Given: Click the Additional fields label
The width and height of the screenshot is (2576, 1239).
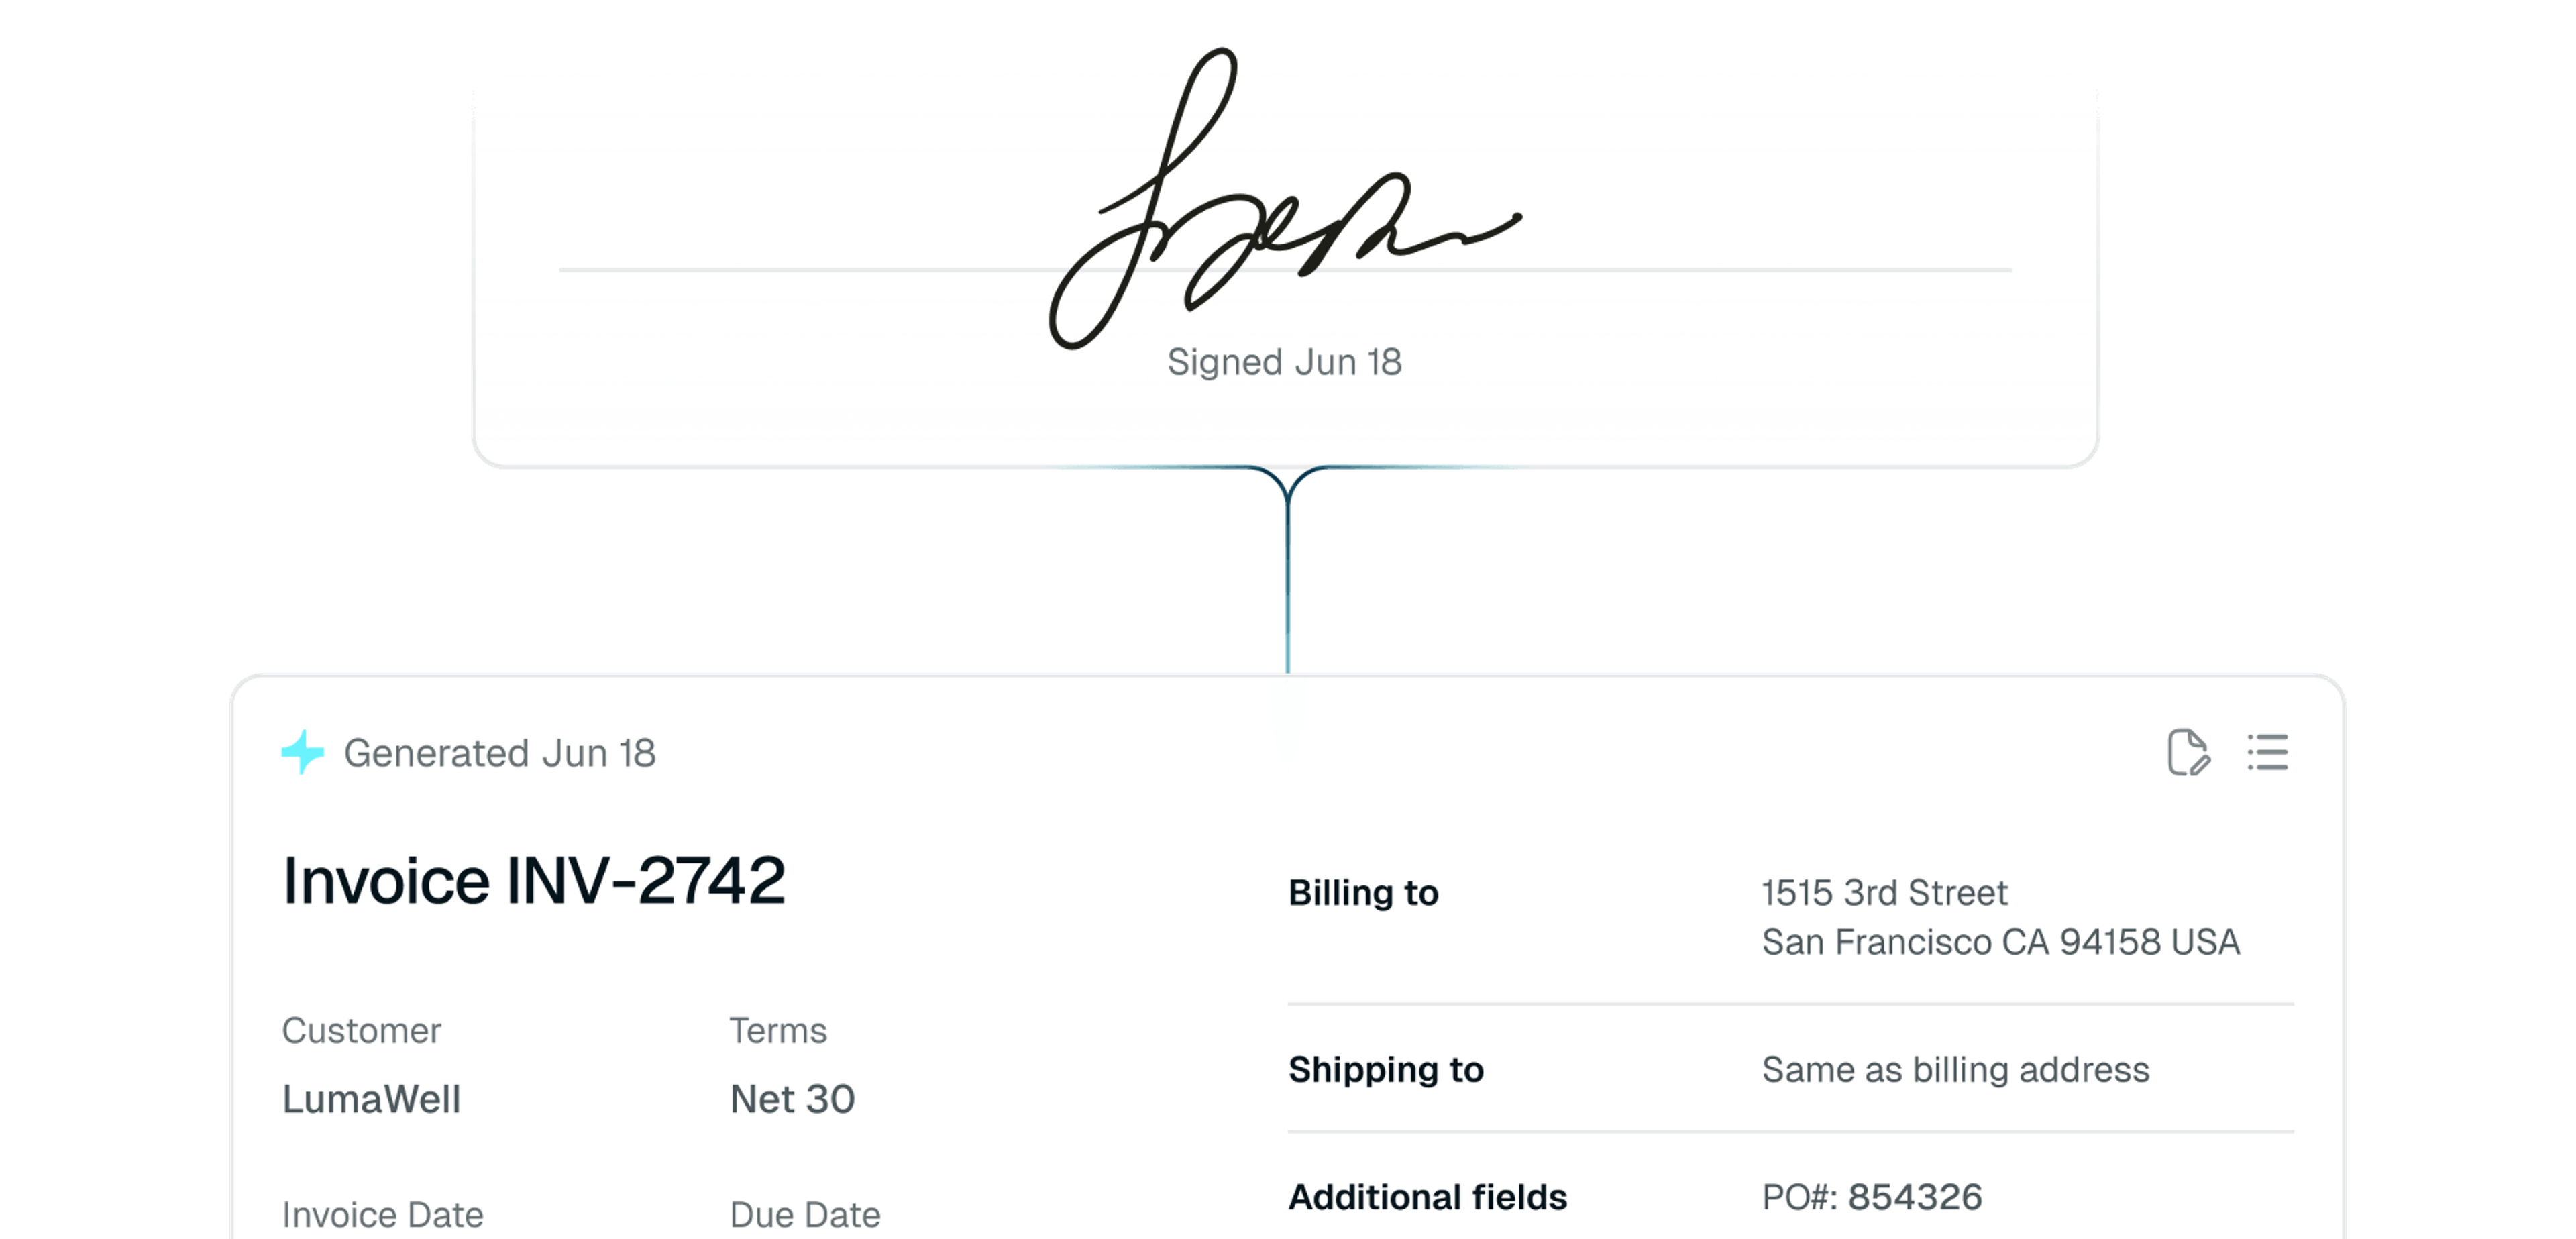Looking at the screenshot, I should [1427, 1197].
